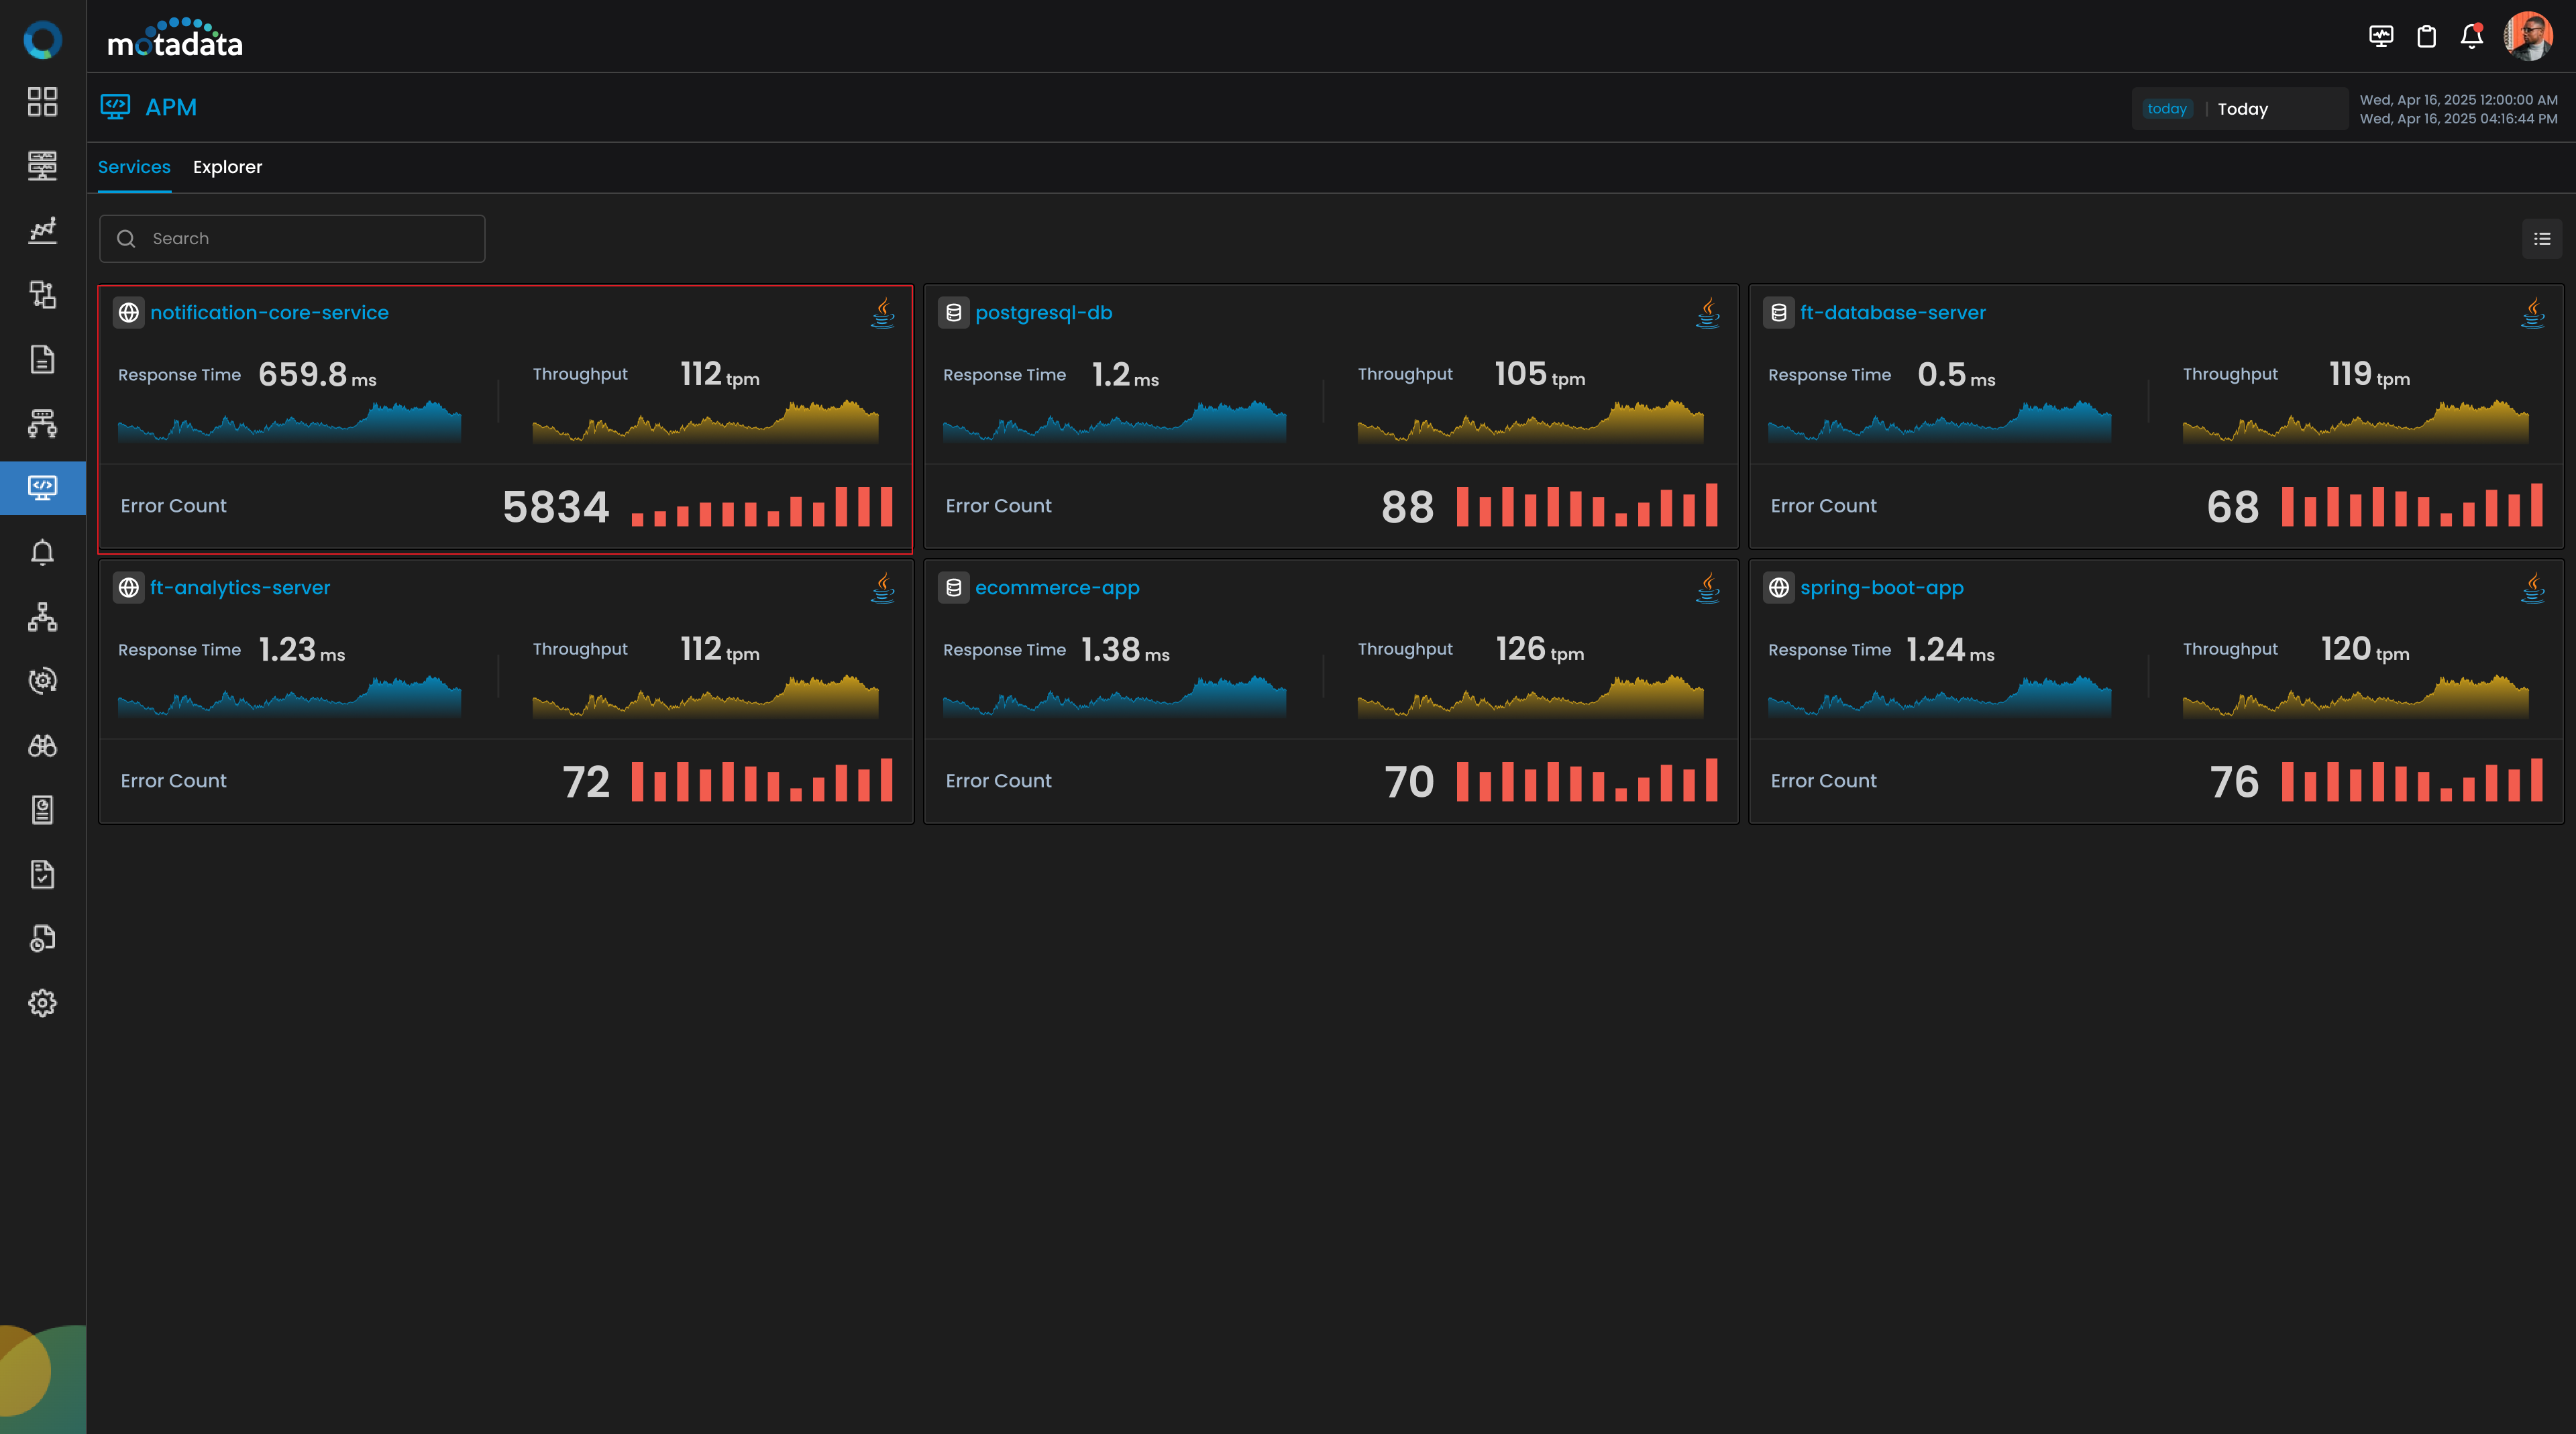Open the postgresql-db service
The width and height of the screenshot is (2576, 1434).
1043,313
